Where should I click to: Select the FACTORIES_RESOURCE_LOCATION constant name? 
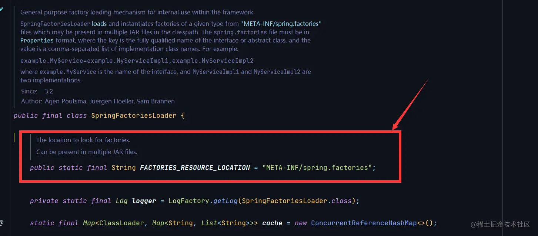pos(195,168)
